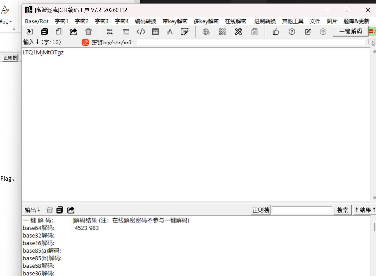Click the wrench tools icon

click(x=238, y=32)
